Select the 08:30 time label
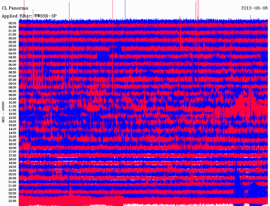Viewport: 270px width, 206px height. point(12,87)
